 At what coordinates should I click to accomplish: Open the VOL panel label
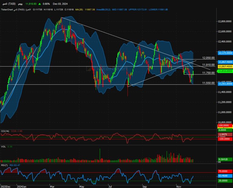pyautogui.click(x=3, y=146)
